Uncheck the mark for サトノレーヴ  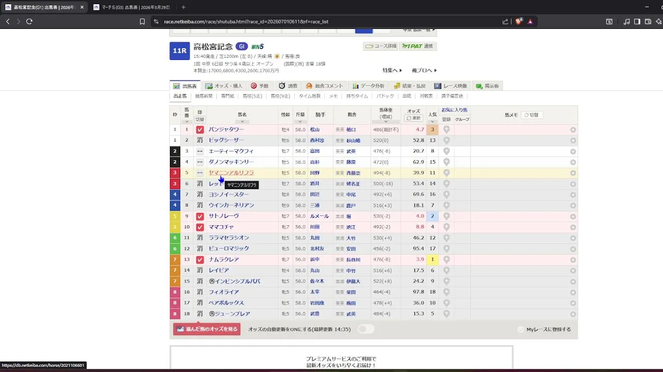(x=200, y=216)
